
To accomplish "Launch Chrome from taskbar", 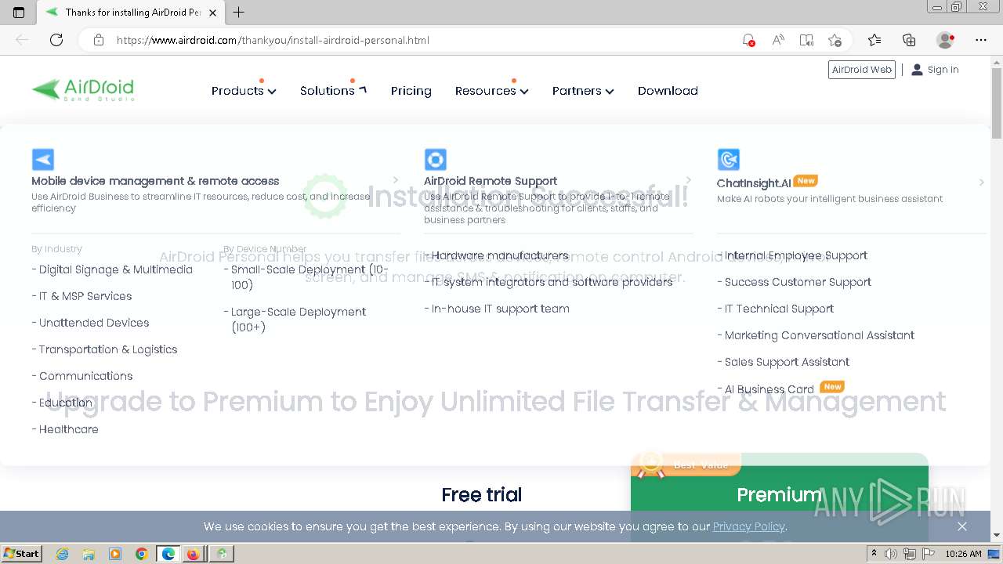I will [142, 554].
